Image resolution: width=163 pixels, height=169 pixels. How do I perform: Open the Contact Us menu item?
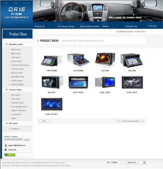(131, 26)
